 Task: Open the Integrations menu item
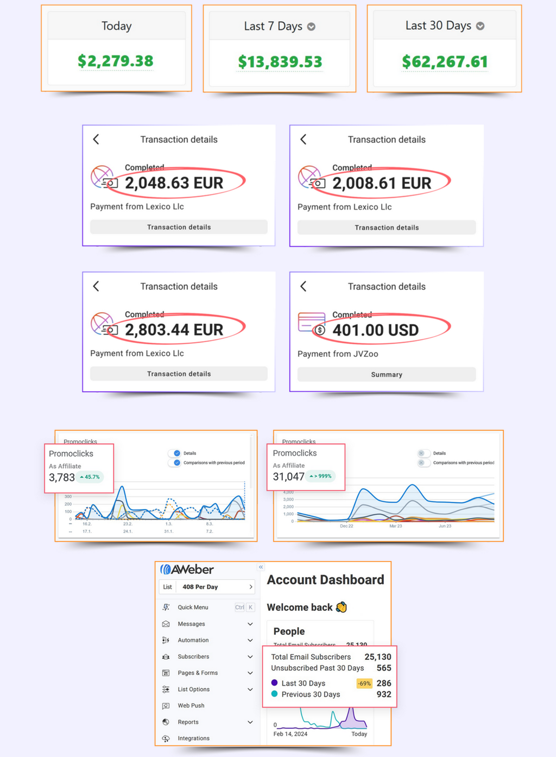(x=193, y=739)
